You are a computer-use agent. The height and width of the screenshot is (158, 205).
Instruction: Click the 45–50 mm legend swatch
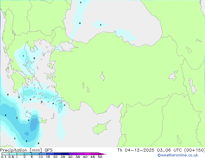[95, 154]
